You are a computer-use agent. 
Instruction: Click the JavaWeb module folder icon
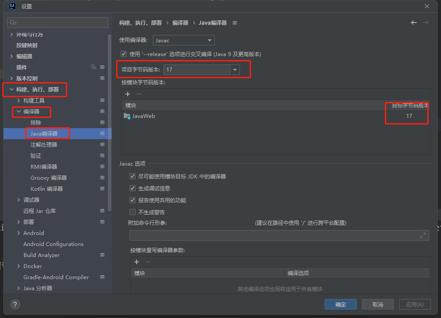point(127,116)
